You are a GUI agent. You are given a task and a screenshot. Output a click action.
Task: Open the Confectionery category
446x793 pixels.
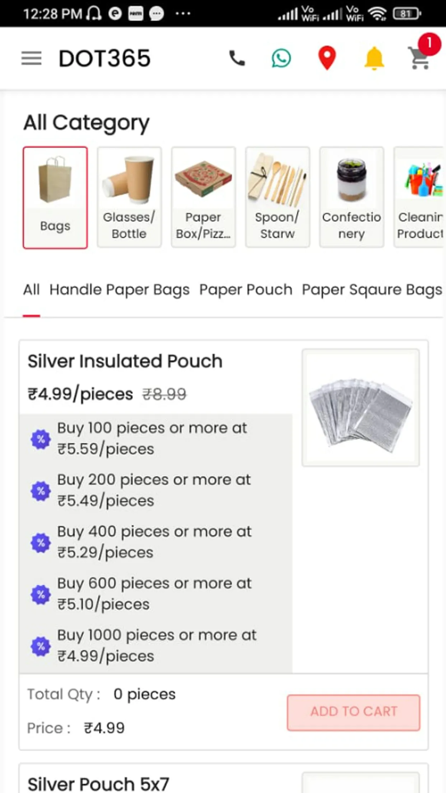tap(352, 198)
